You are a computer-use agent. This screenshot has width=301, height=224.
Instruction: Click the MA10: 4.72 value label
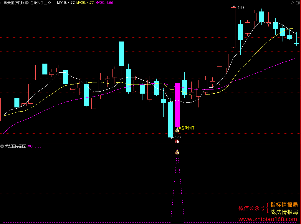[66, 3]
